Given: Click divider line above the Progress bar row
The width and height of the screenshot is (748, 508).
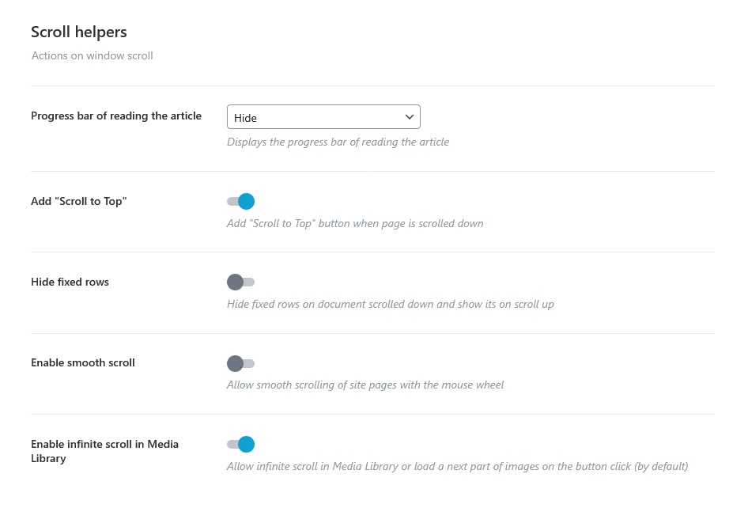Looking at the screenshot, I should (372, 86).
